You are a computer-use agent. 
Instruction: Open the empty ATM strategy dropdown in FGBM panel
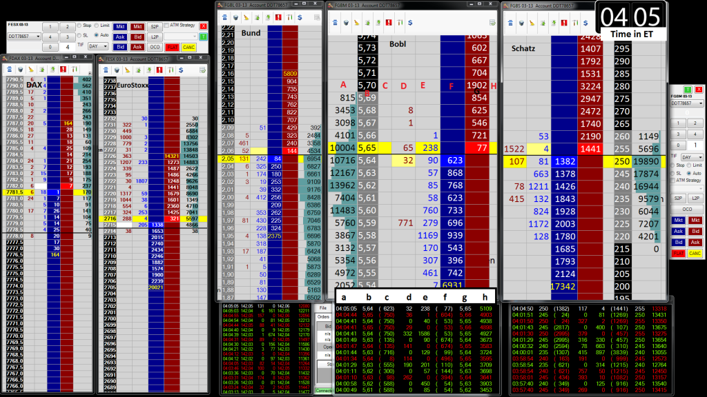point(687,189)
